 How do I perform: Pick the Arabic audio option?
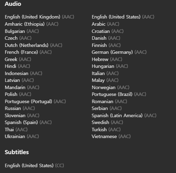click(105, 24)
